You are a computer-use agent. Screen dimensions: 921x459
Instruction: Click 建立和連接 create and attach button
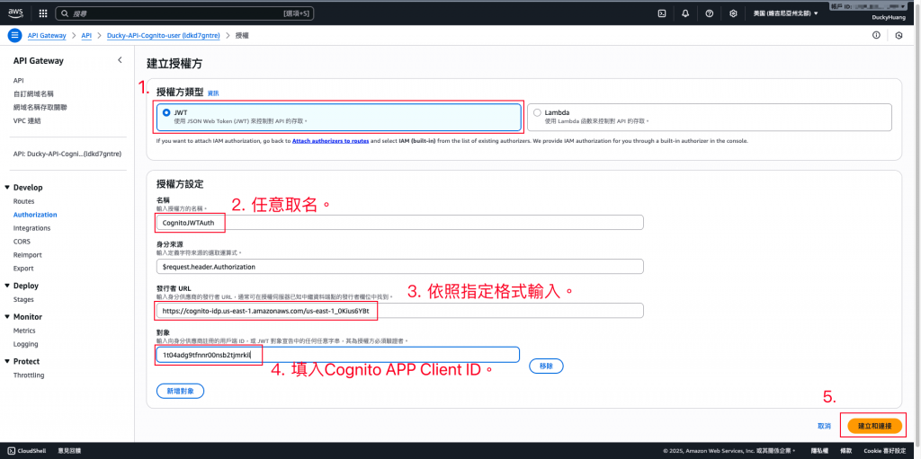[874, 426]
